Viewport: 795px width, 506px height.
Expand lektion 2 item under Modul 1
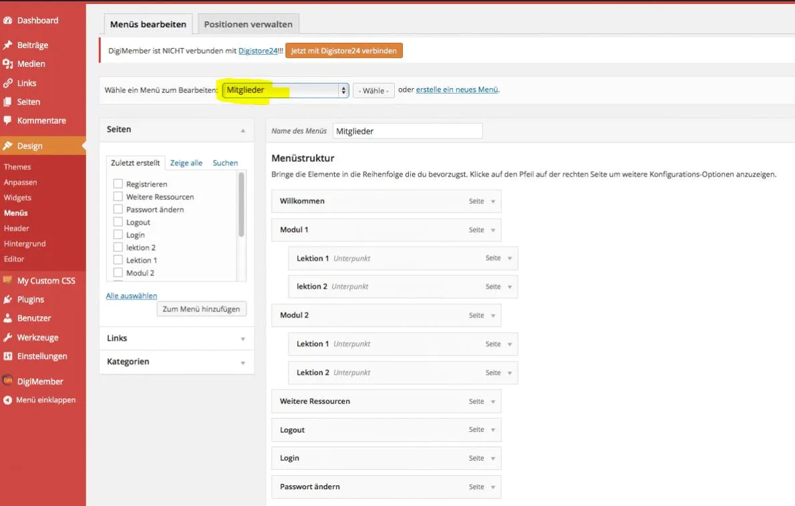[x=510, y=287]
